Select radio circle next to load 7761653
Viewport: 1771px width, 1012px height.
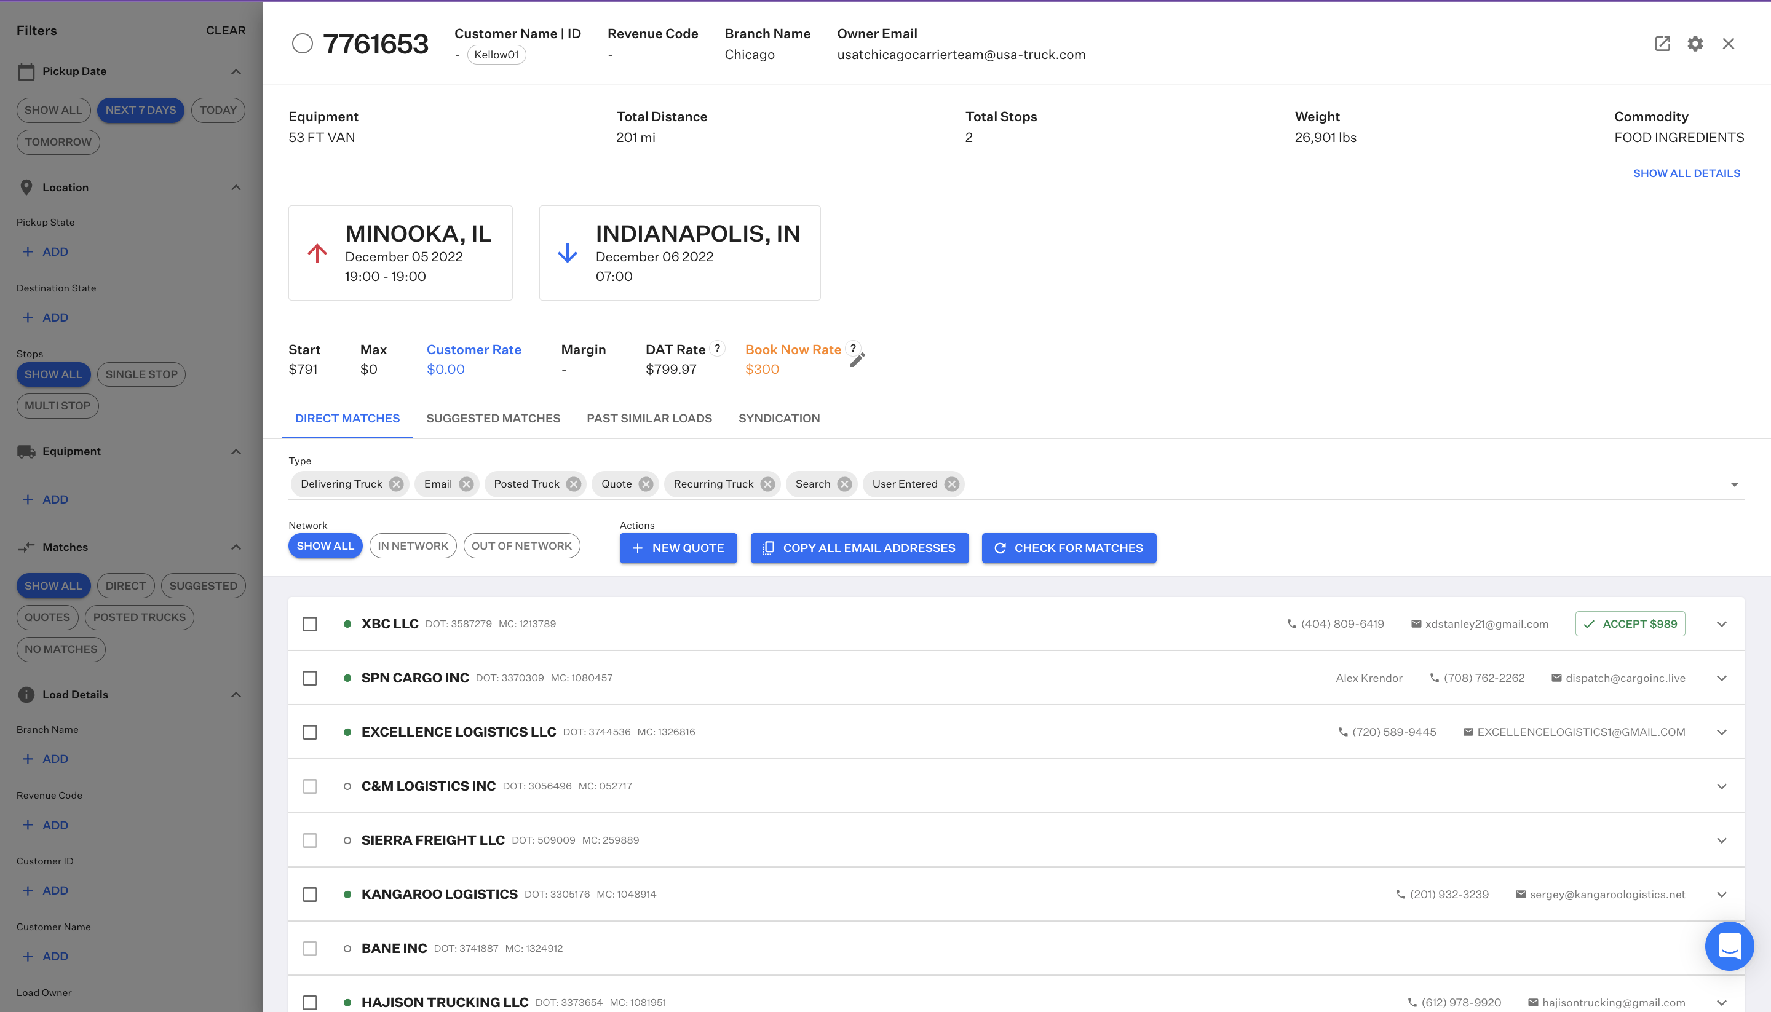click(303, 44)
